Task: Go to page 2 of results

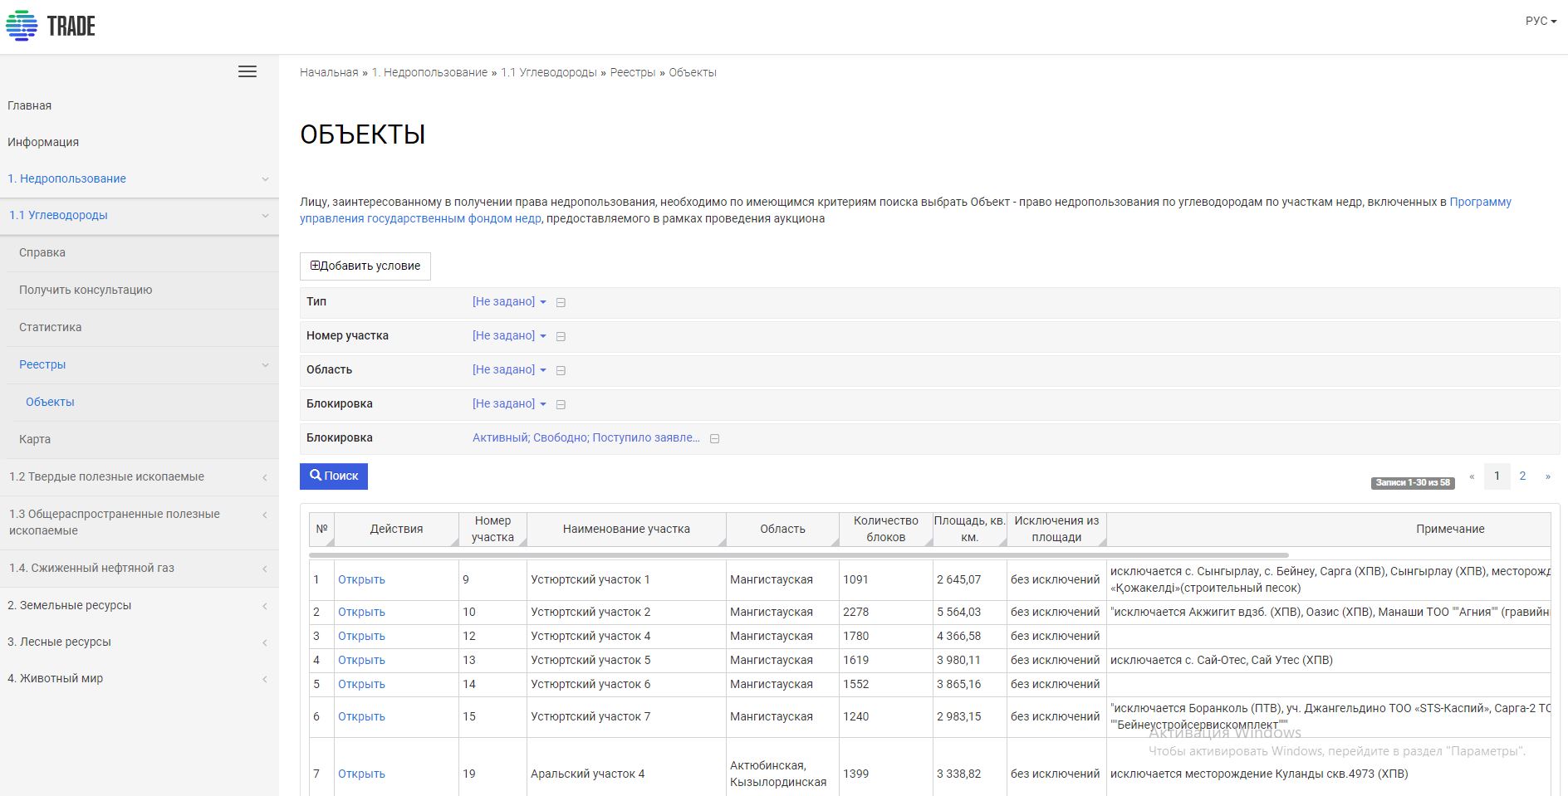Action: click(x=1522, y=476)
